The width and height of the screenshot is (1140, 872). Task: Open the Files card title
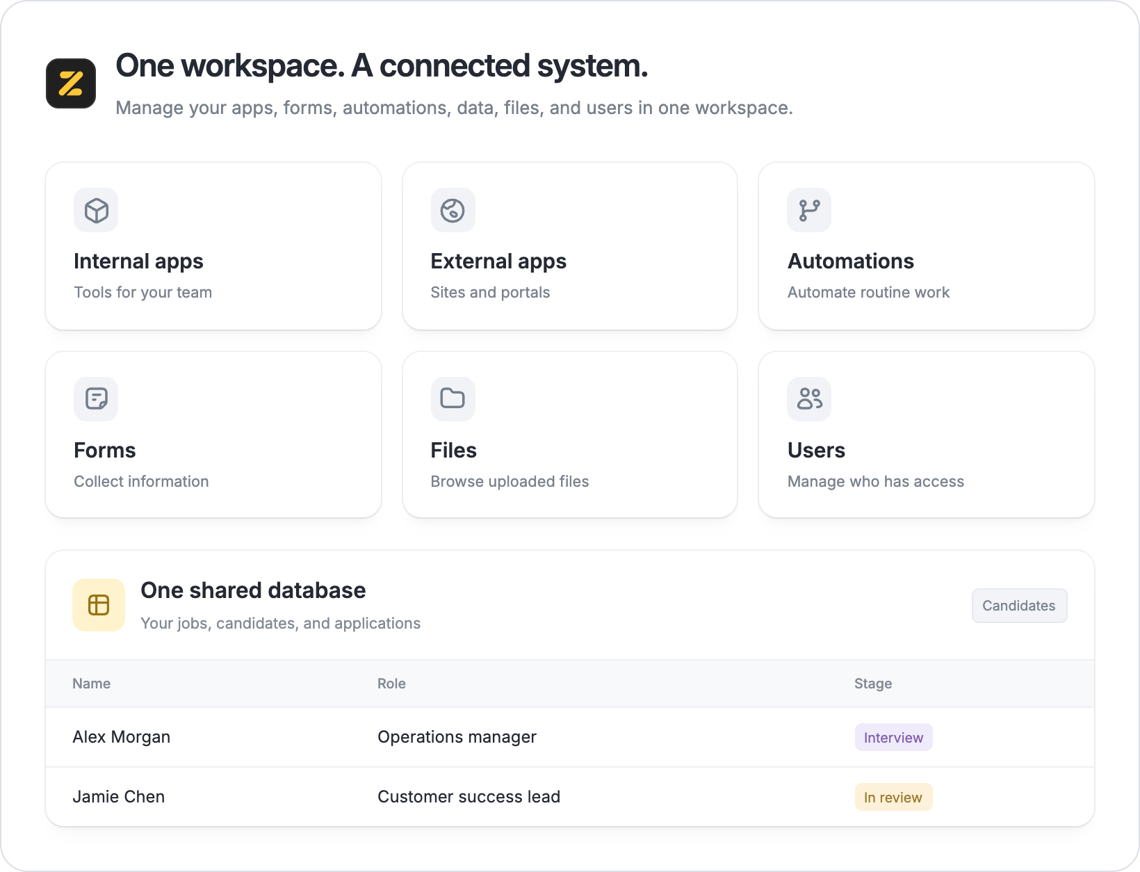(454, 451)
